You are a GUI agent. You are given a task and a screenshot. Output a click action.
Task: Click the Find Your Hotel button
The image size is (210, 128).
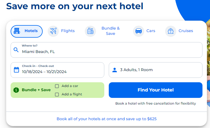click(x=156, y=90)
